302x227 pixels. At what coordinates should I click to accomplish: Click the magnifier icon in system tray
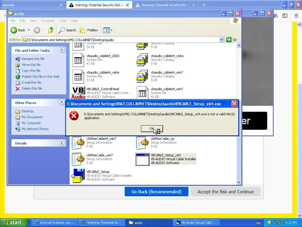point(280,223)
